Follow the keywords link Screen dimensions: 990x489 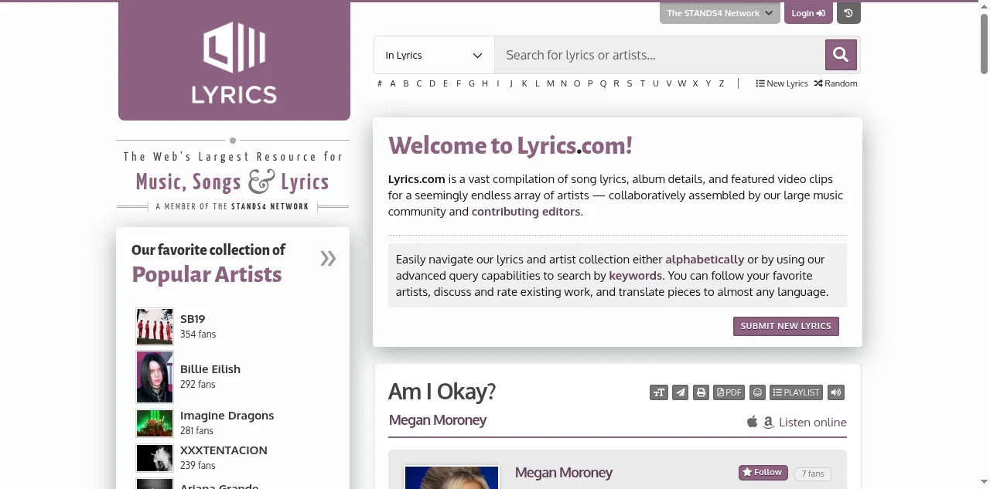[x=636, y=276]
